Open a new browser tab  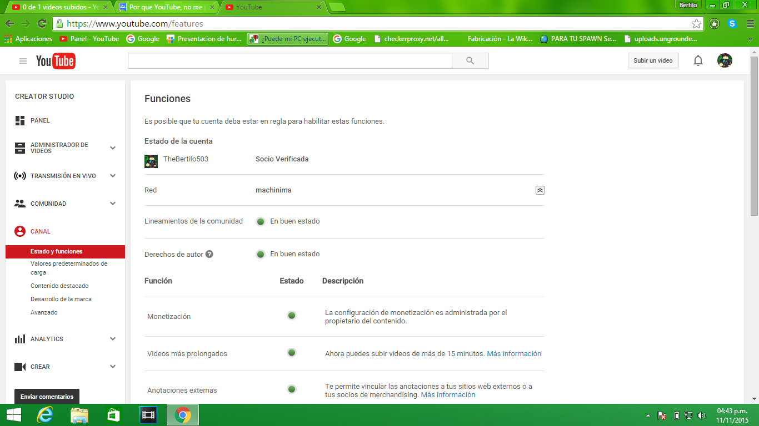337,7
